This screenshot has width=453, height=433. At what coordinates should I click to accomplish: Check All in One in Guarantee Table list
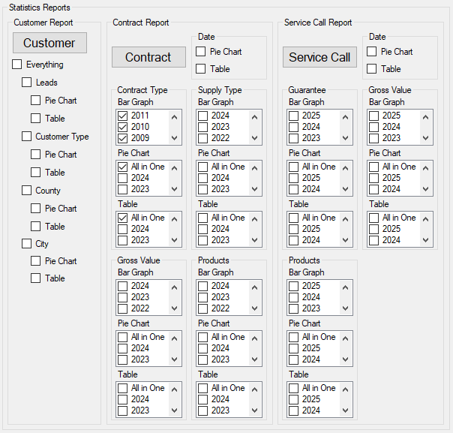pos(294,218)
